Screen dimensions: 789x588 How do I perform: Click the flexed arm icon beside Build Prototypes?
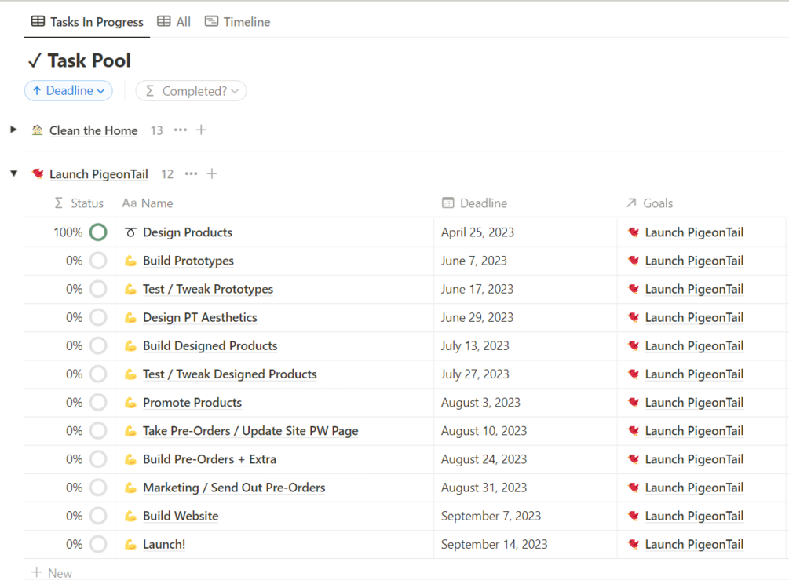click(x=130, y=261)
